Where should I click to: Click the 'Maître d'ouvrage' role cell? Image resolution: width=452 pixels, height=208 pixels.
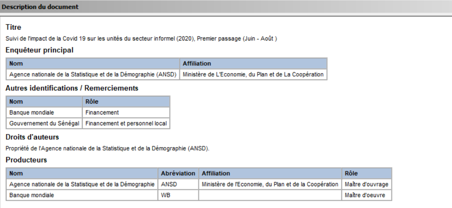(366, 185)
